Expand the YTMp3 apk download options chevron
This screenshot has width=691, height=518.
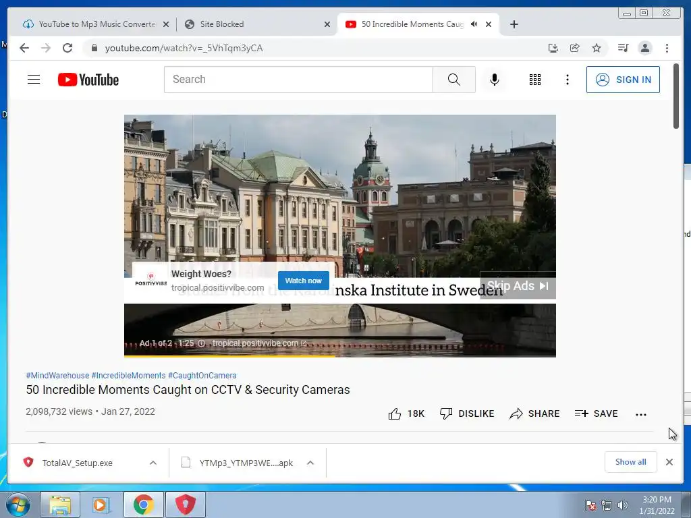310,463
